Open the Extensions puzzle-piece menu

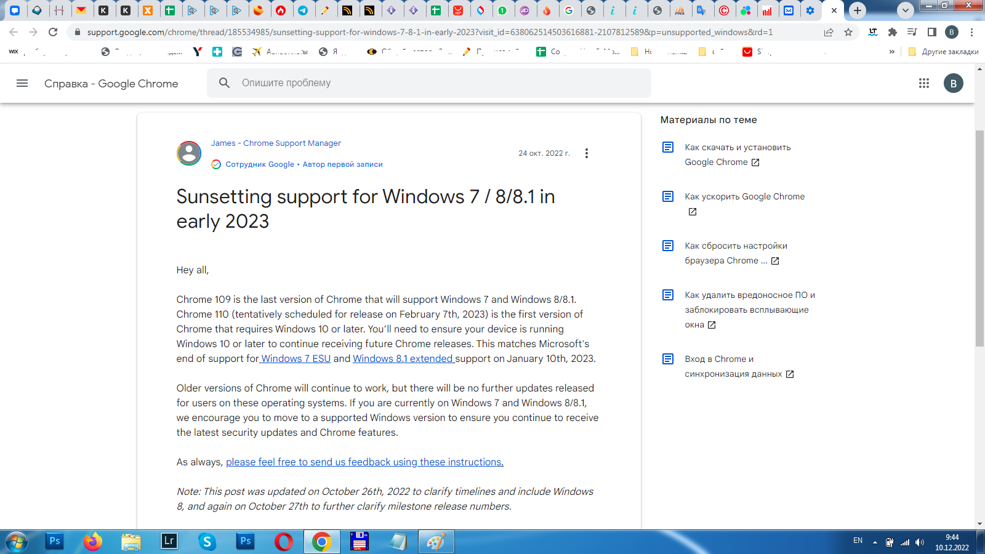coord(893,32)
